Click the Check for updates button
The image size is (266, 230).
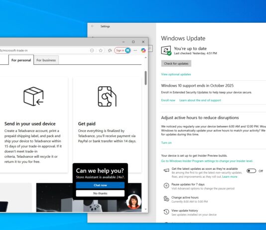176,64
